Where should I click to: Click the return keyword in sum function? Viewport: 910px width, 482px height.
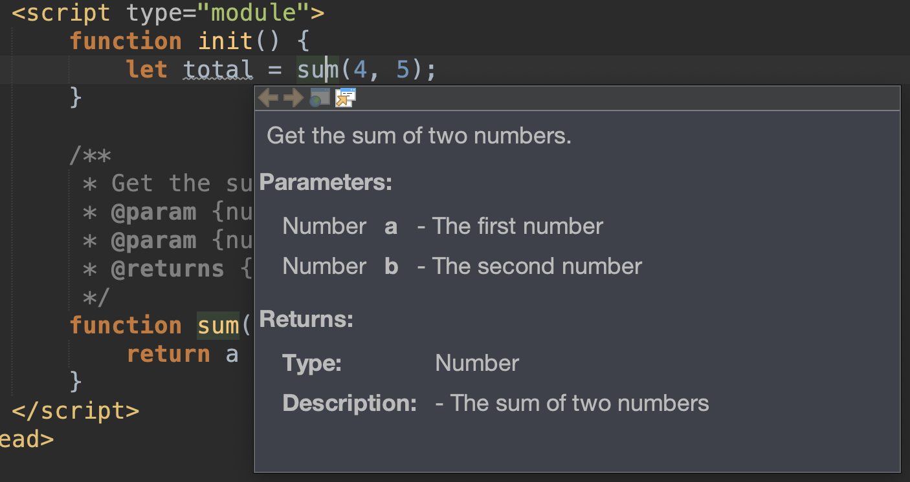pyautogui.click(x=168, y=353)
